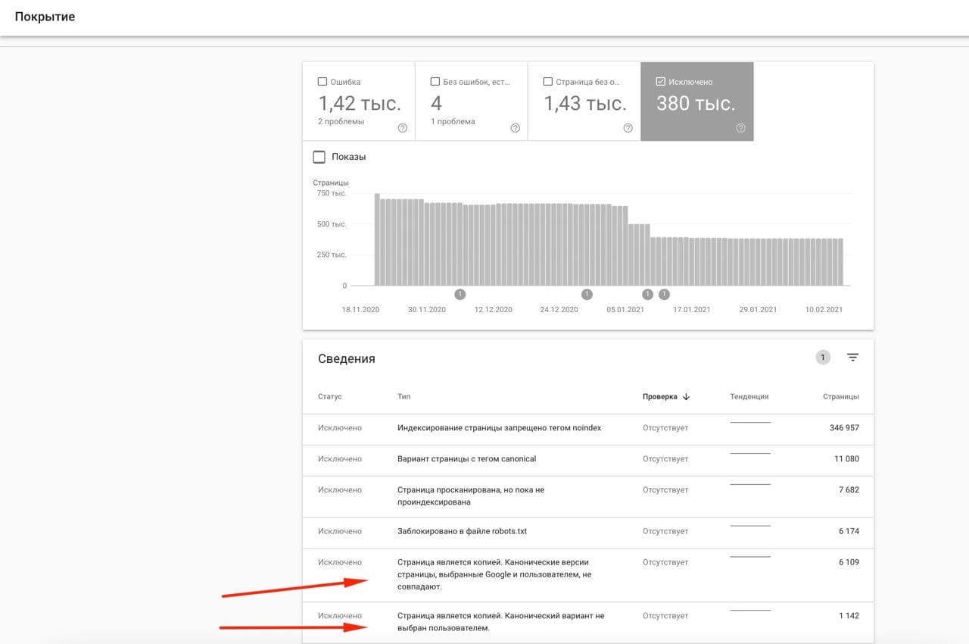Viewport: 969px width, 644px height.
Task: Select the Страница без ошибок tab card
Action: pos(584,102)
